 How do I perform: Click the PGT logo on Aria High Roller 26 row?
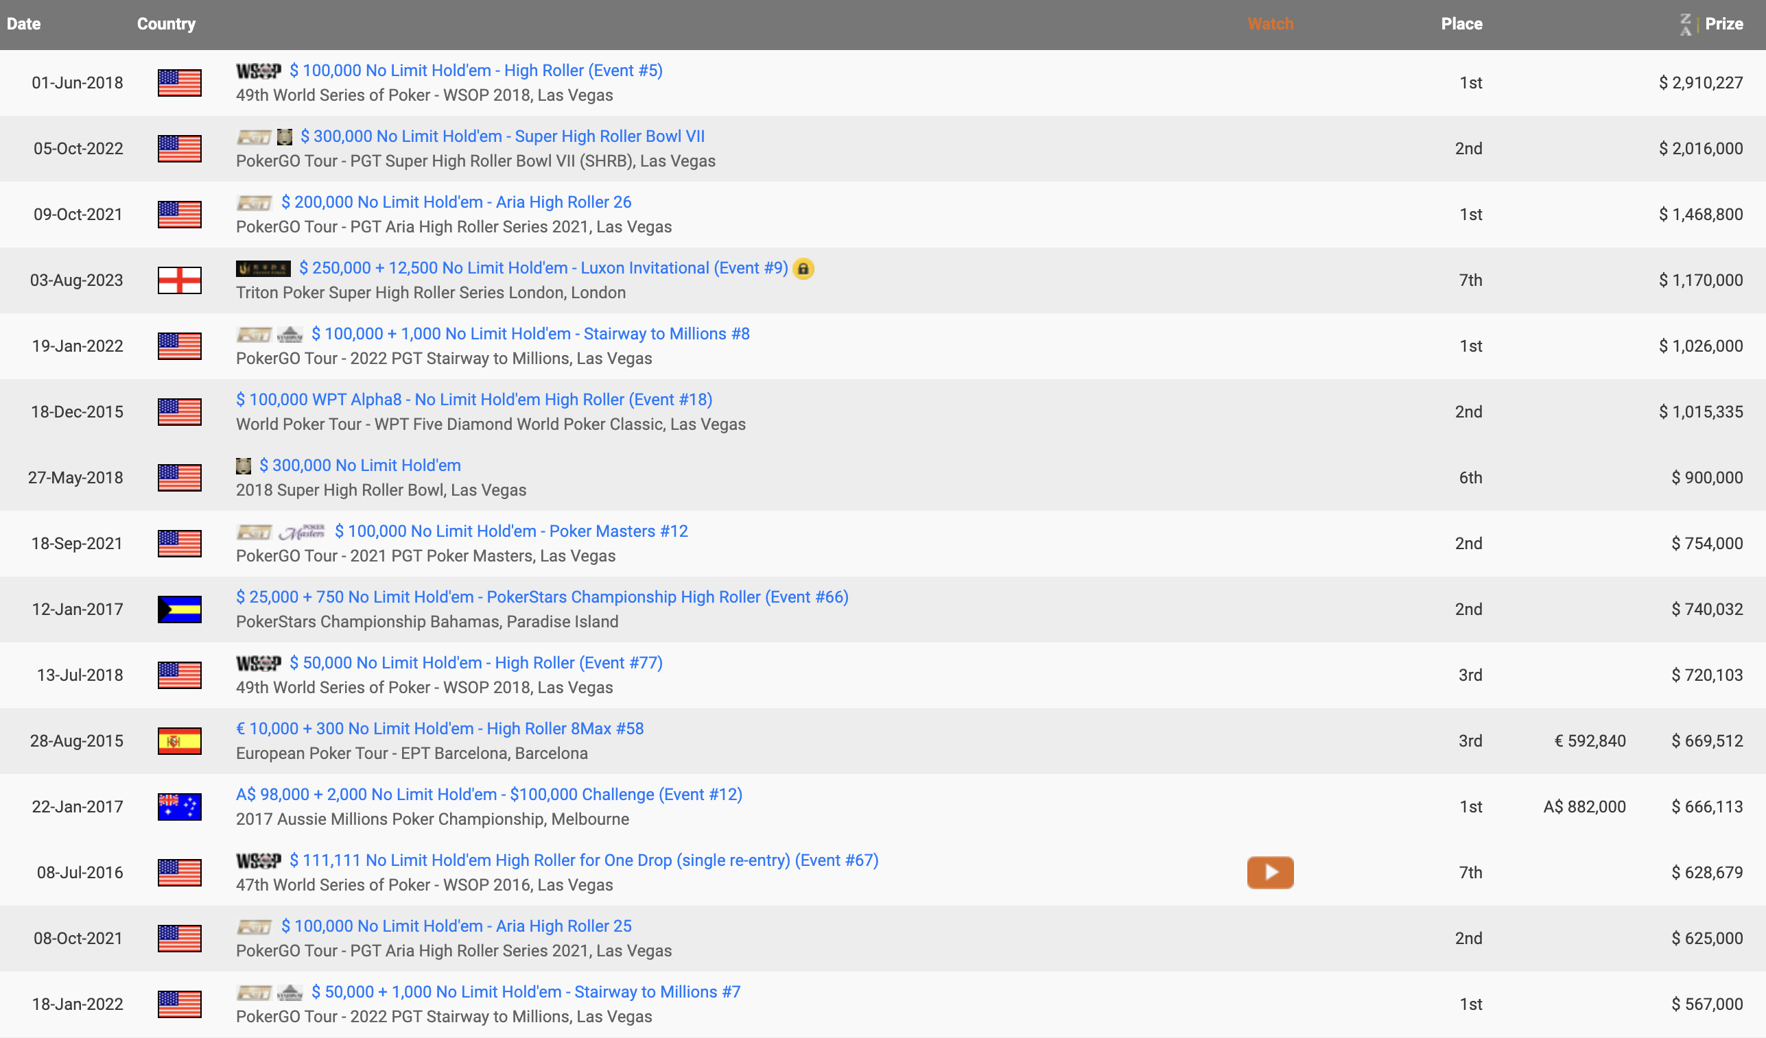254,202
